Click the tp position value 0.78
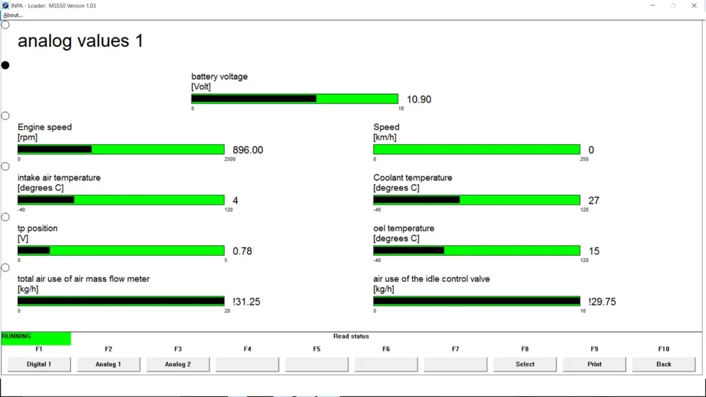 pyautogui.click(x=242, y=251)
